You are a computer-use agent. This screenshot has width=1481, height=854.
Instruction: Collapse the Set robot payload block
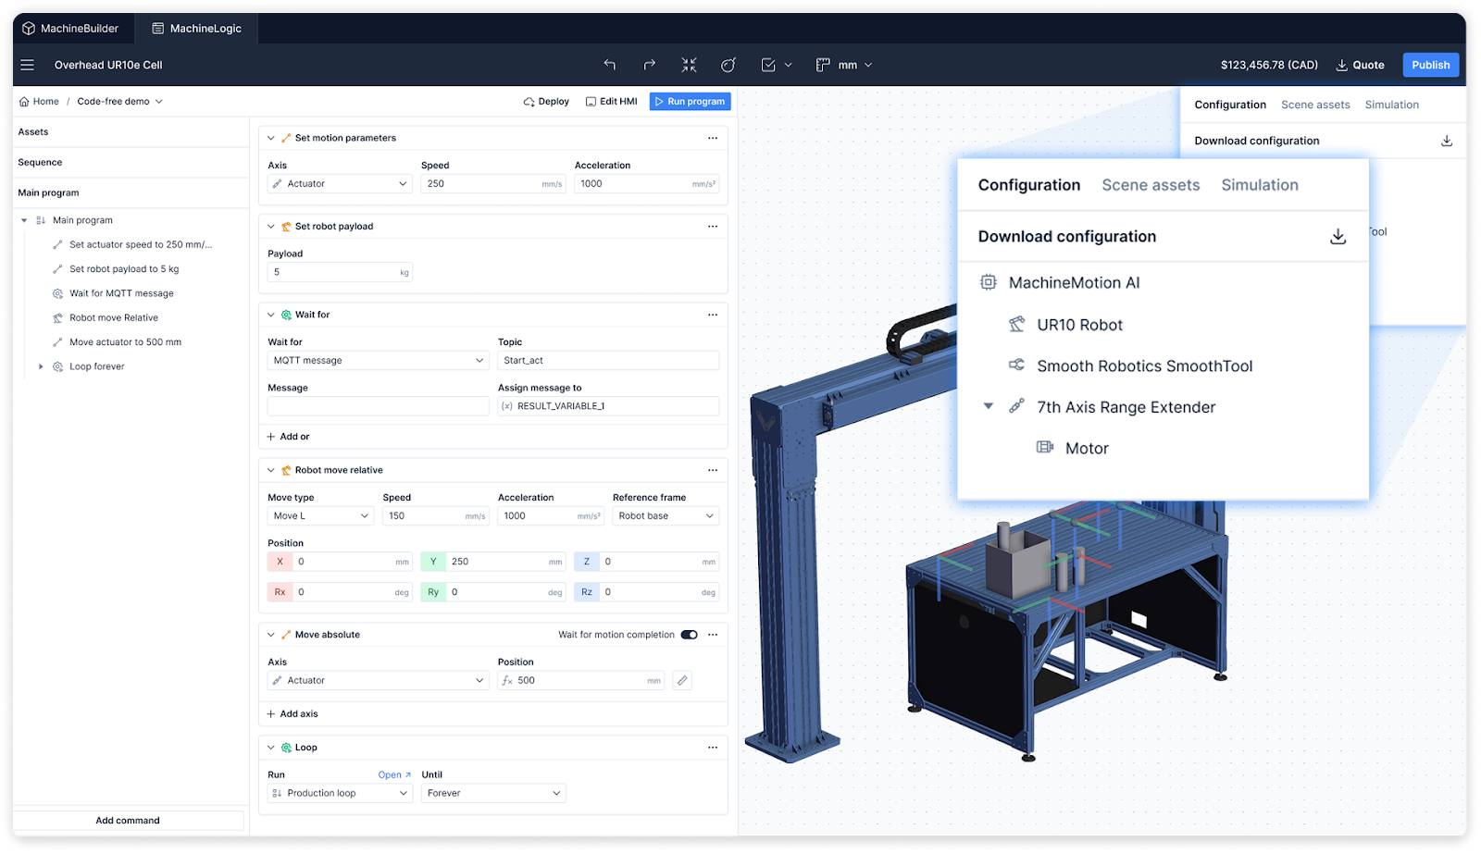(x=269, y=226)
